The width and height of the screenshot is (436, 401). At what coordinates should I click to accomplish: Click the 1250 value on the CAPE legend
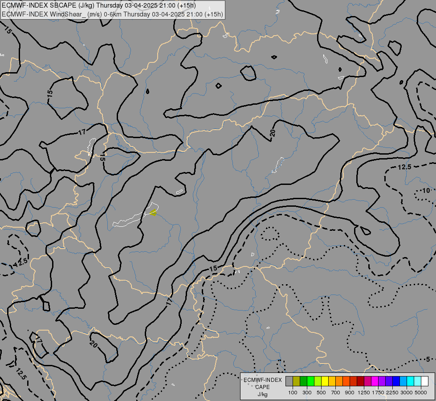[x=364, y=393]
